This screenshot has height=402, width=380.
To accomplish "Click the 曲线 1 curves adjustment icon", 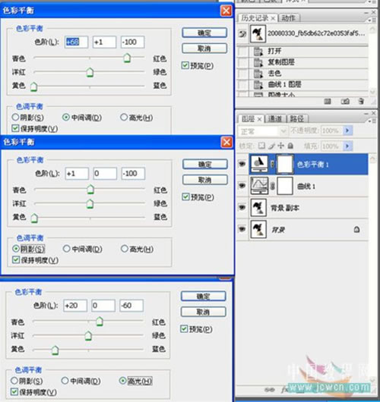I will pos(259,186).
